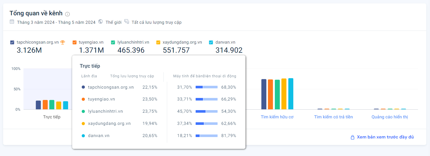Image resolution: width=430 pixels, height=156 pixels.
Task: Click the device split bar for danvan.vn
Action: (x=206, y=136)
